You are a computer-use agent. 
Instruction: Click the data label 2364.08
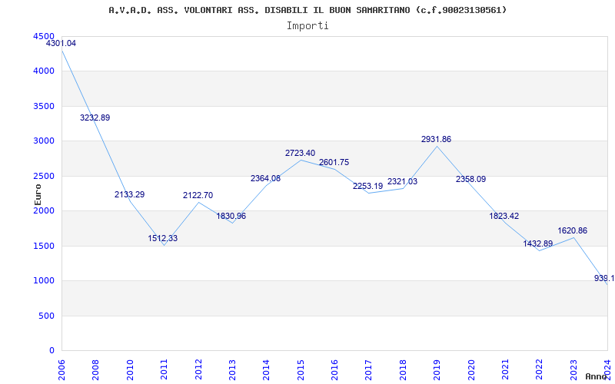coord(265,178)
